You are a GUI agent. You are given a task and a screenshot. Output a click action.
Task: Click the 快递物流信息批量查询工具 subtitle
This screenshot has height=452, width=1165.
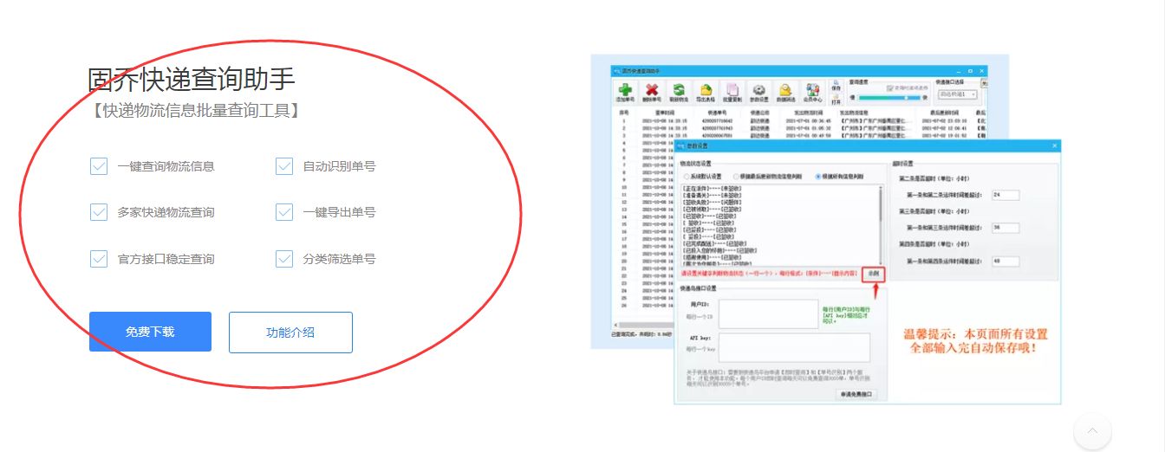(x=195, y=110)
